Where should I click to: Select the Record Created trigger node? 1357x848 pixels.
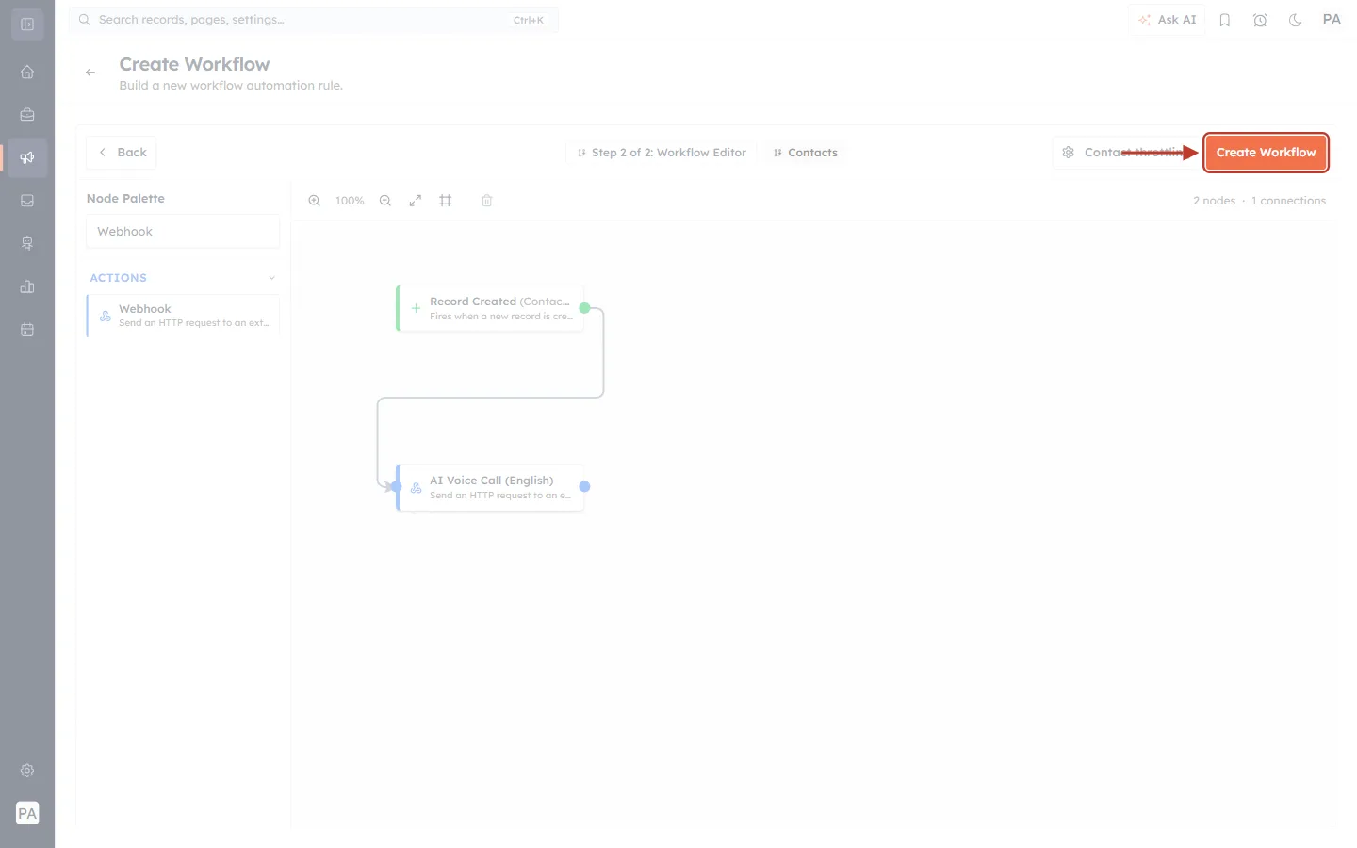pos(490,308)
